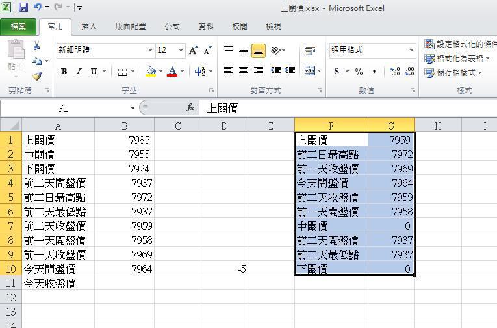Switch to 版面配置 tab
Viewport: 497px width, 328px height.
131,27
